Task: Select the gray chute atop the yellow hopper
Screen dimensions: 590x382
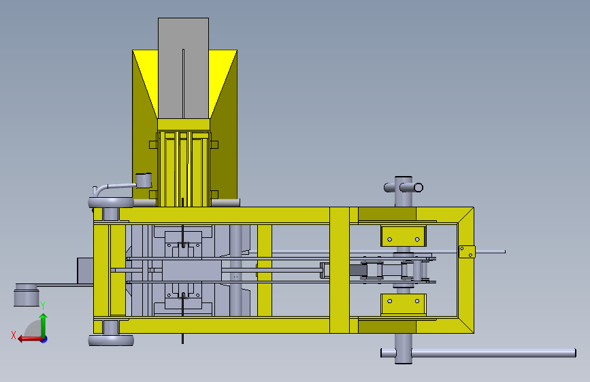Action: tap(183, 68)
